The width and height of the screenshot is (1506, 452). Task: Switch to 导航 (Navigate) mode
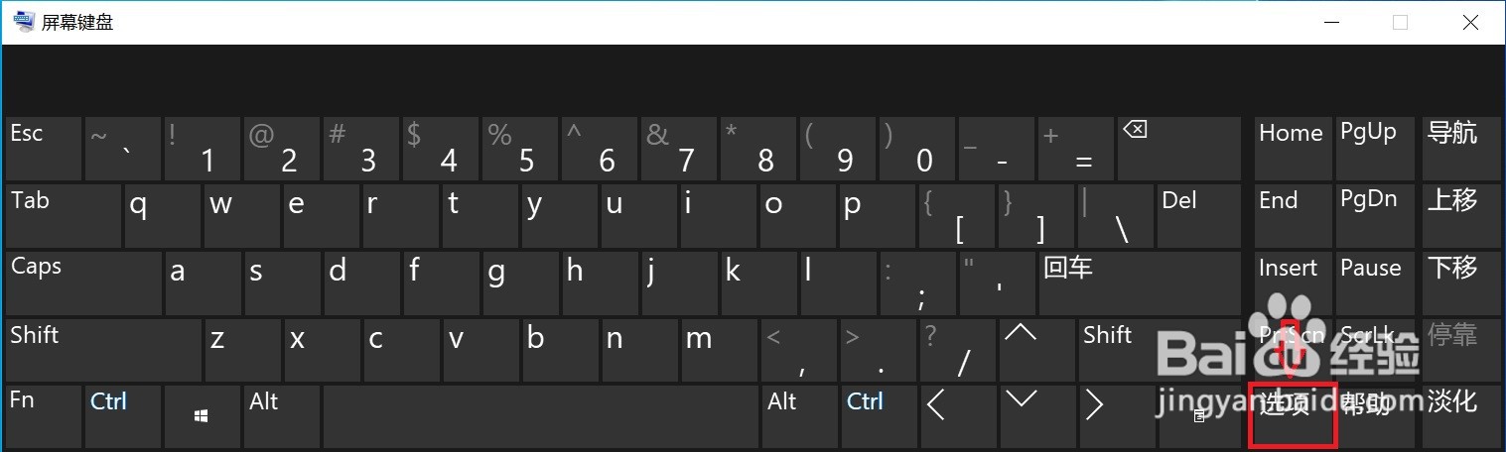(x=1460, y=149)
